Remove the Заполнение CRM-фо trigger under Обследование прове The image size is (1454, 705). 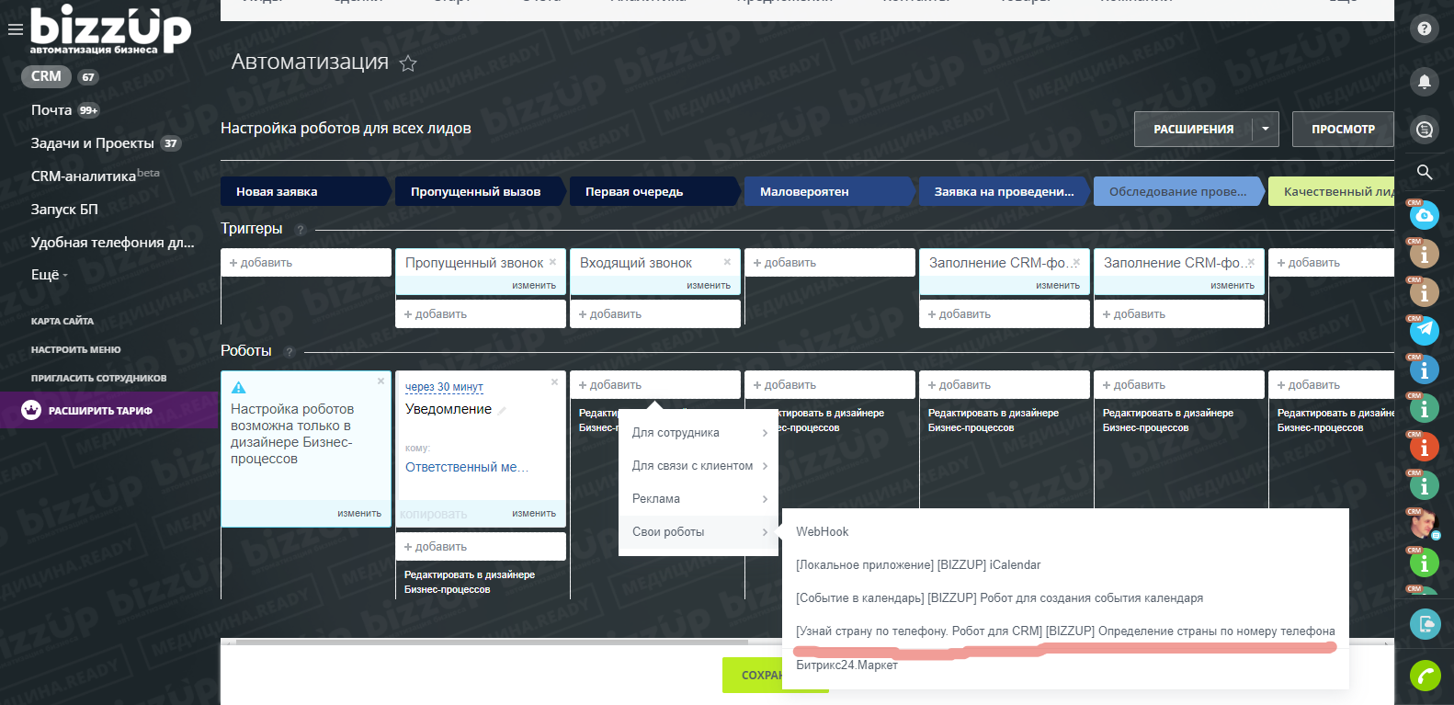click(1251, 262)
